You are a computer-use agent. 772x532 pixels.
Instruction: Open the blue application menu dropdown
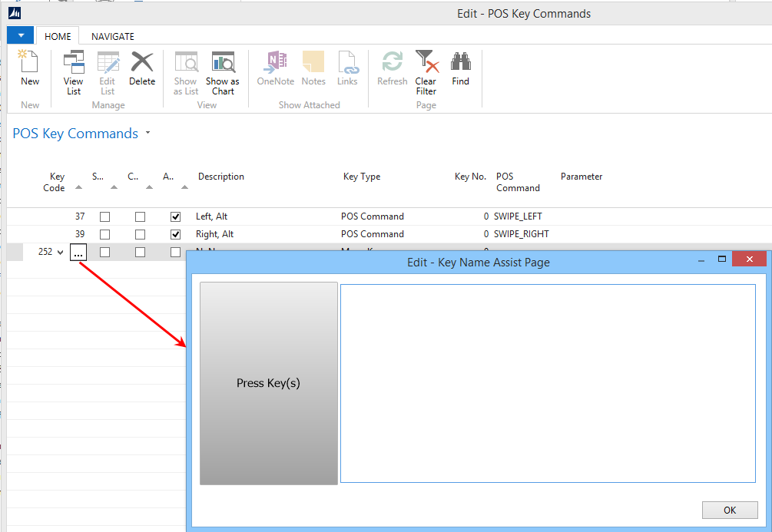click(x=21, y=36)
